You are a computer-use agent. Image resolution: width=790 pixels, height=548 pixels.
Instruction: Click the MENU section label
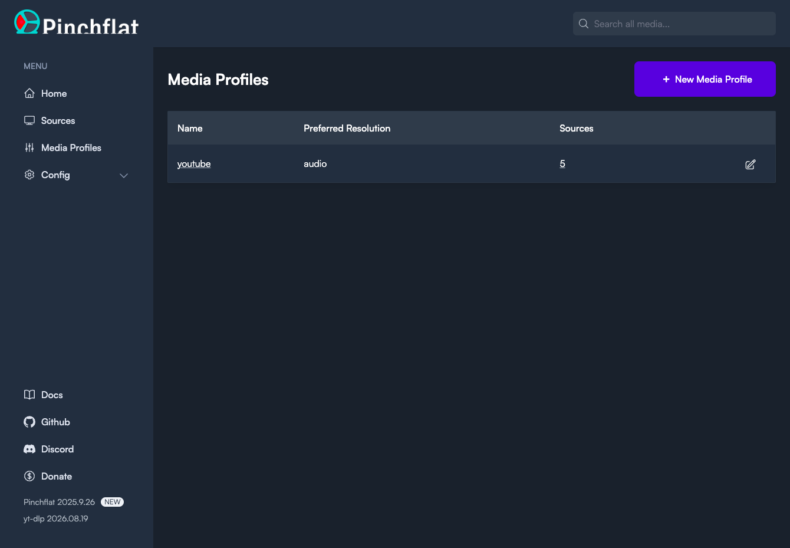[x=35, y=66]
